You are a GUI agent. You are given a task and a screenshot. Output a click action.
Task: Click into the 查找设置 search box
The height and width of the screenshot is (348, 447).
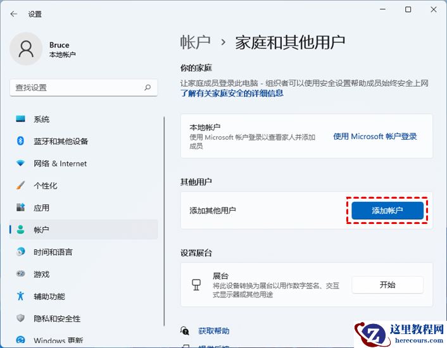(x=84, y=88)
